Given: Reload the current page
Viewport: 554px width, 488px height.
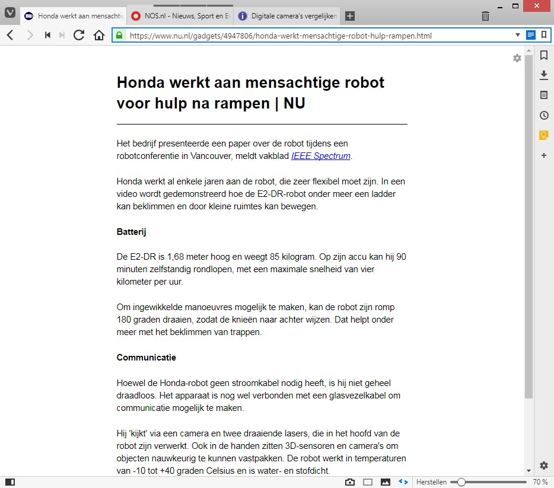Looking at the screenshot, I should tap(79, 35).
